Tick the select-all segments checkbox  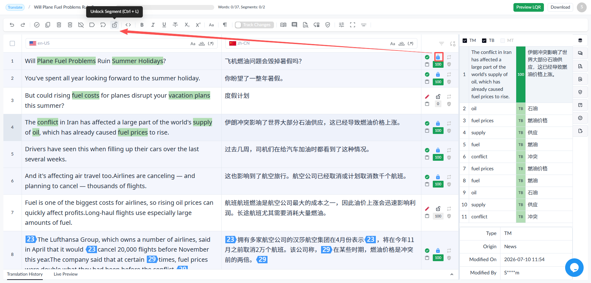[x=12, y=43]
